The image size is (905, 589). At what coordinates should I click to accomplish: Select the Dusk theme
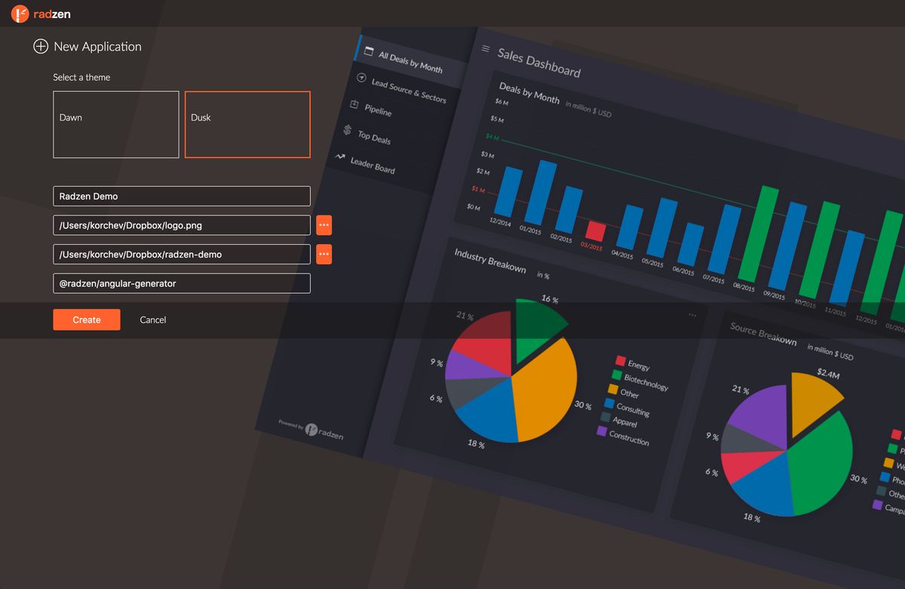[x=247, y=125]
